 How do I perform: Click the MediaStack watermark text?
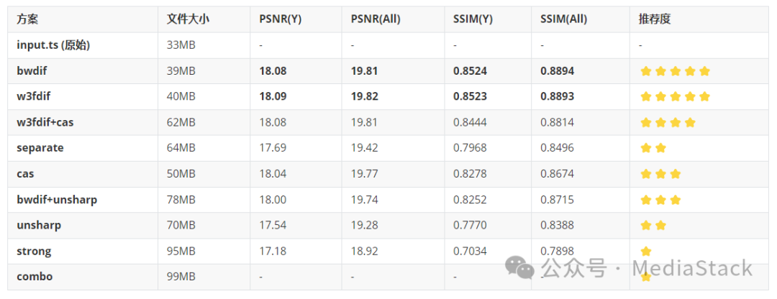click(x=692, y=270)
